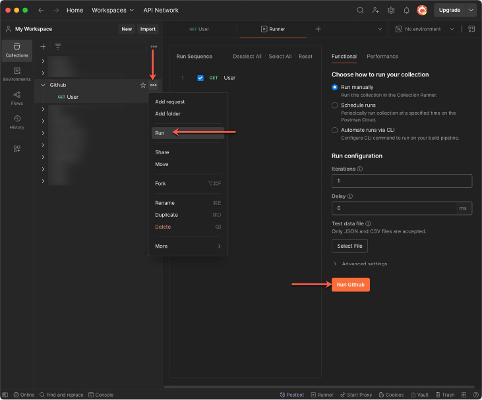
Task: Uncheck the GET User request checkbox
Action: [x=200, y=78]
